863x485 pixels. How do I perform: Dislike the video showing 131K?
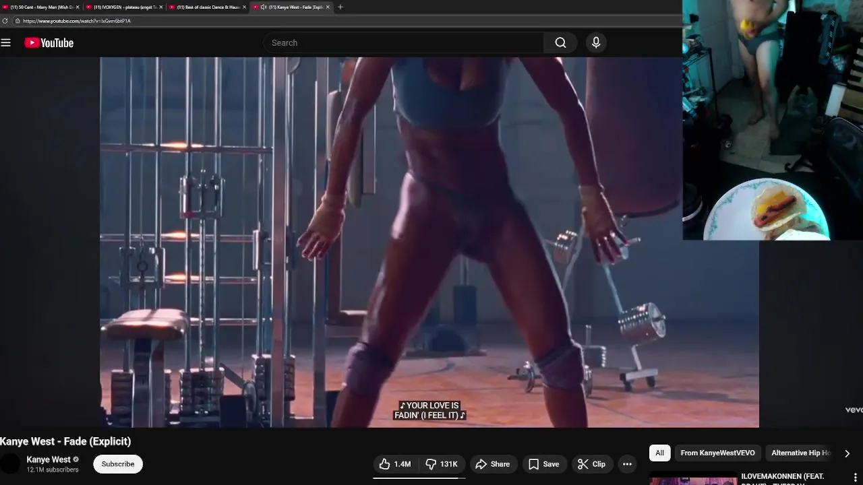[x=442, y=464]
